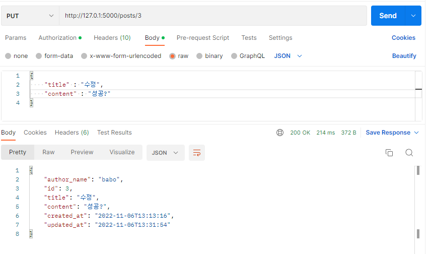
Task: Click the search response icon
Action: click(x=409, y=153)
